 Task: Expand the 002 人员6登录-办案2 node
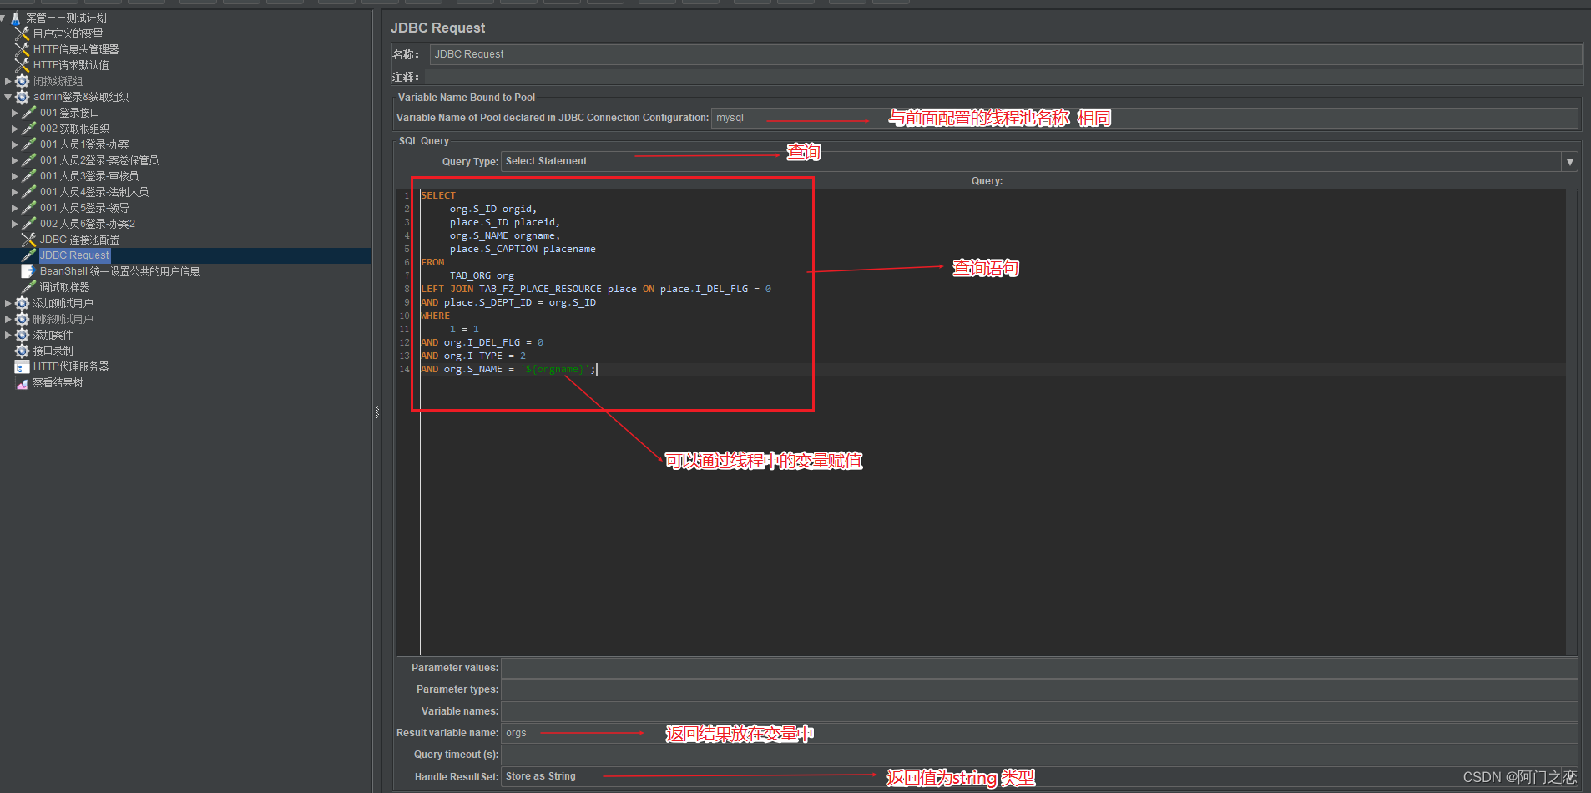pyautogui.click(x=15, y=224)
